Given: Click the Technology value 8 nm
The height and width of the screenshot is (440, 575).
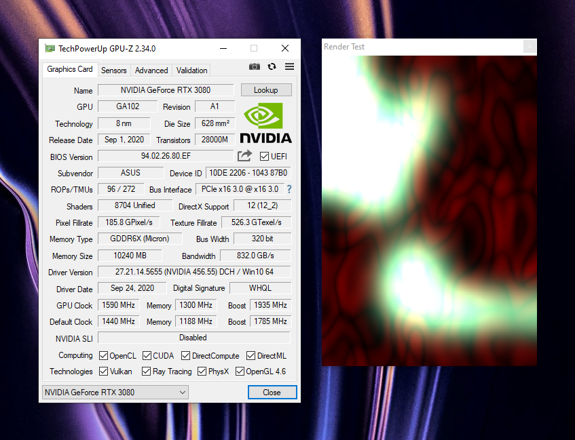Looking at the screenshot, I should click(x=124, y=123).
